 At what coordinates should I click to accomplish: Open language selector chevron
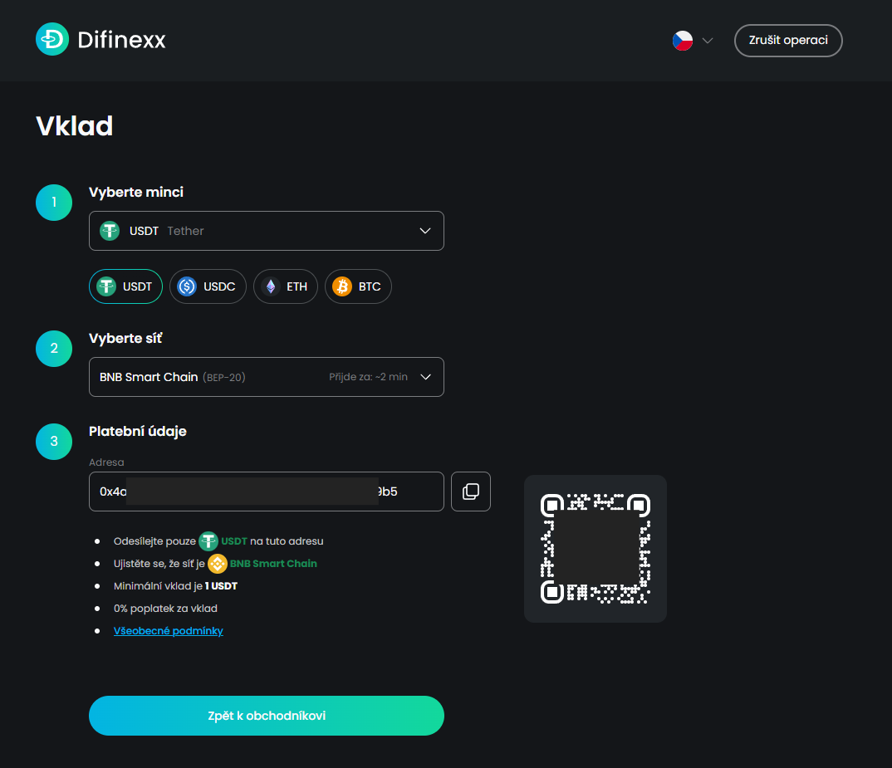click(707, 41)
